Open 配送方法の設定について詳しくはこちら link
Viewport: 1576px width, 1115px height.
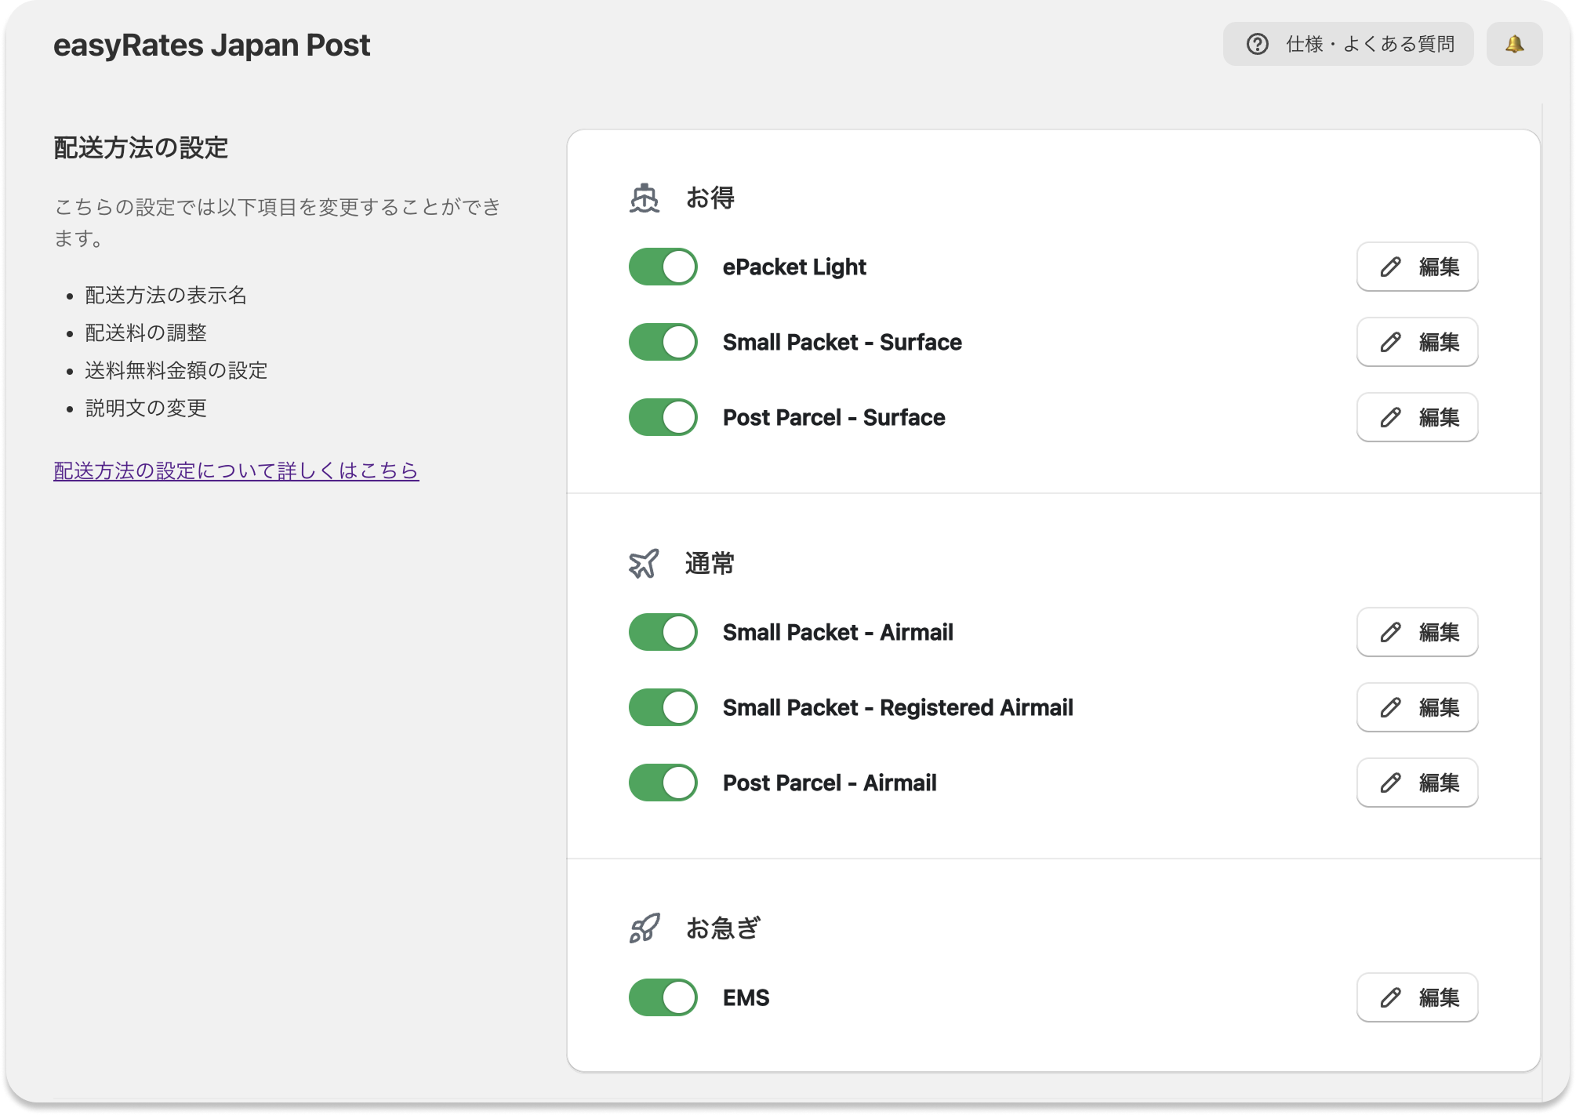(236, 471)
